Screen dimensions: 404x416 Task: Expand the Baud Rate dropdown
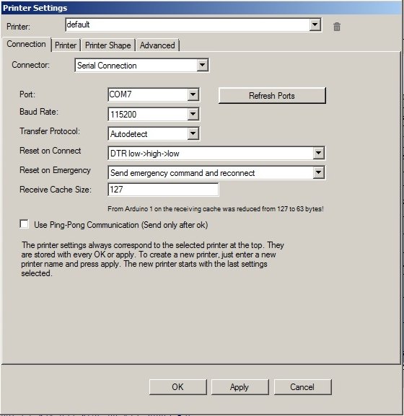click(193, 115)
